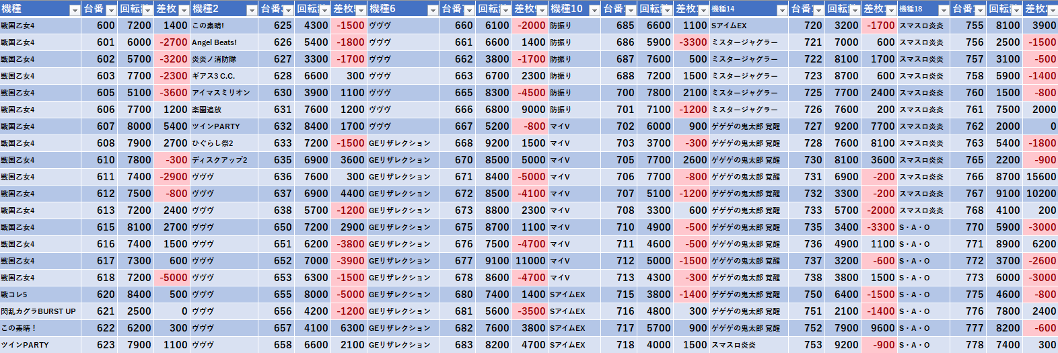Click machine number cell 766

pyautogui.click(x=968, y=177)
